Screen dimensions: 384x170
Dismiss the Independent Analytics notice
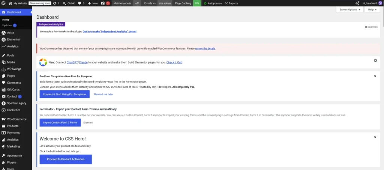(x=371, y=27)
